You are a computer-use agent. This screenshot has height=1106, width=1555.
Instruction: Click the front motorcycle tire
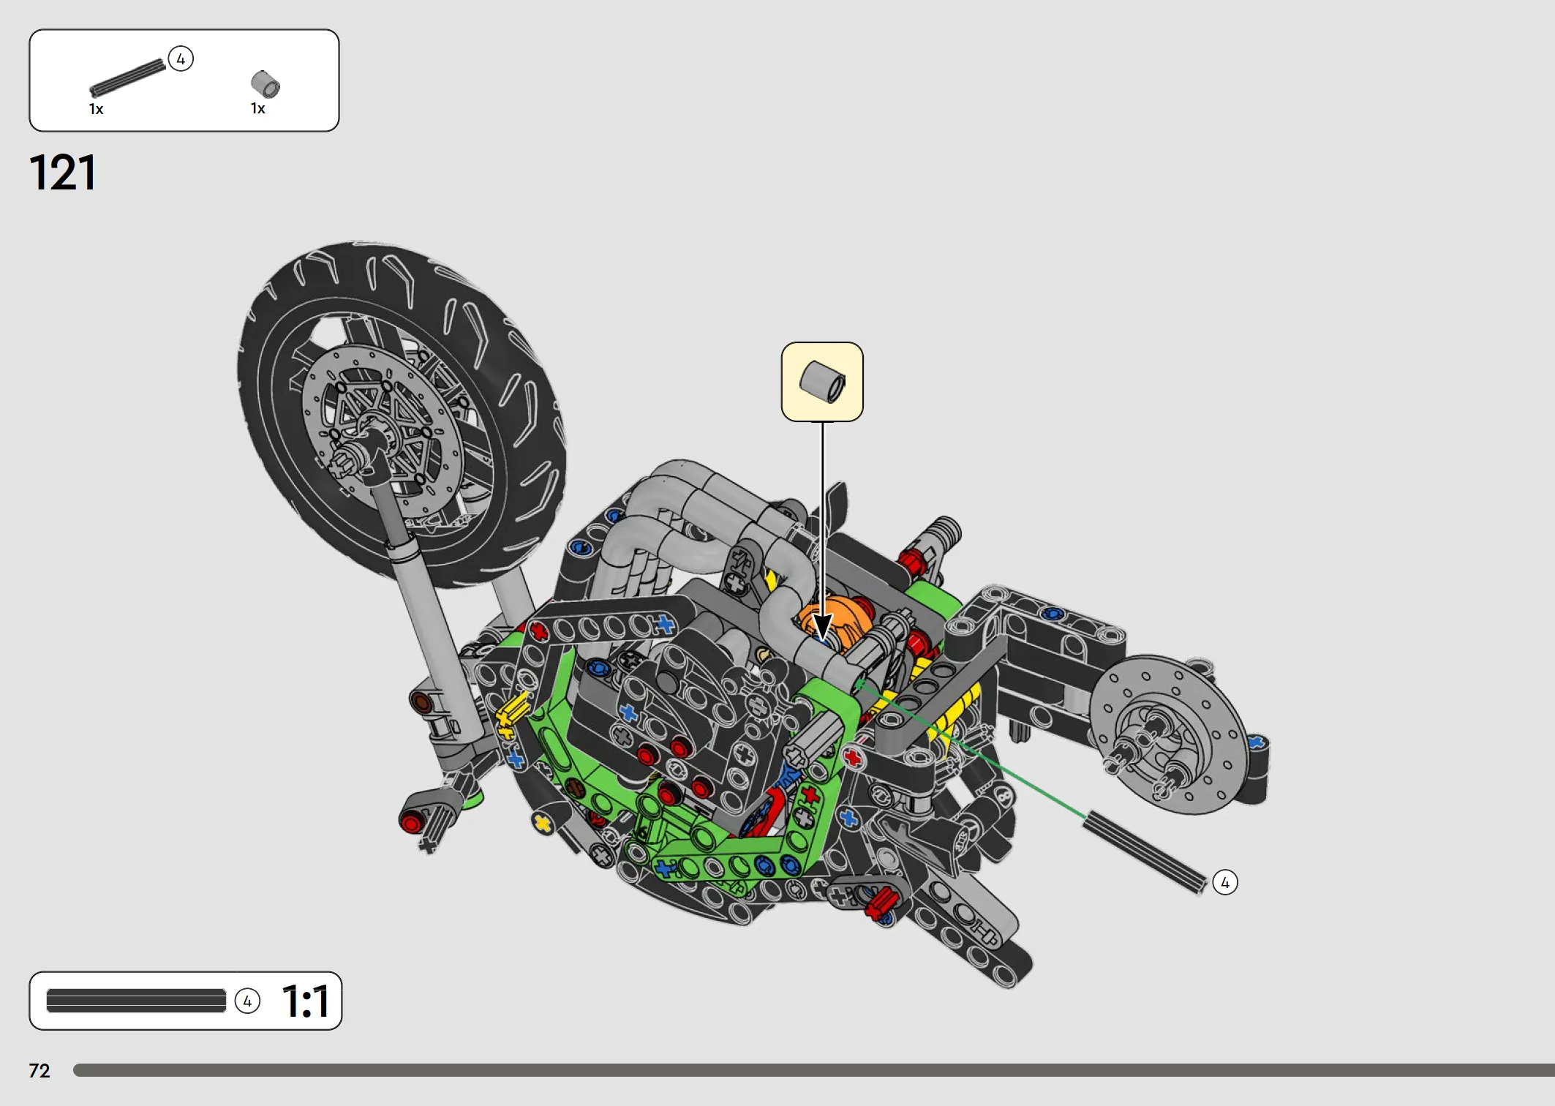(402, 414)
